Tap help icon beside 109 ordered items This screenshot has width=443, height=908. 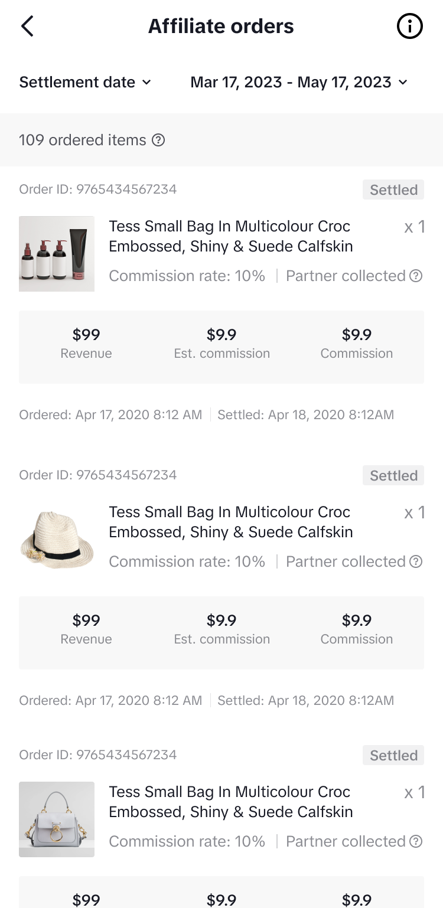click(158, 141)
